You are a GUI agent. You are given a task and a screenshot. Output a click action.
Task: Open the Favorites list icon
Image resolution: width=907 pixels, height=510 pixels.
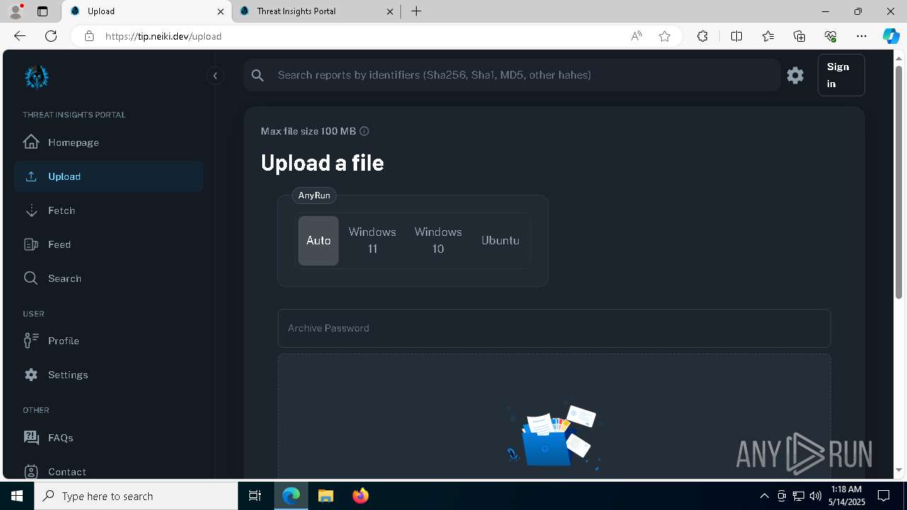768,36
